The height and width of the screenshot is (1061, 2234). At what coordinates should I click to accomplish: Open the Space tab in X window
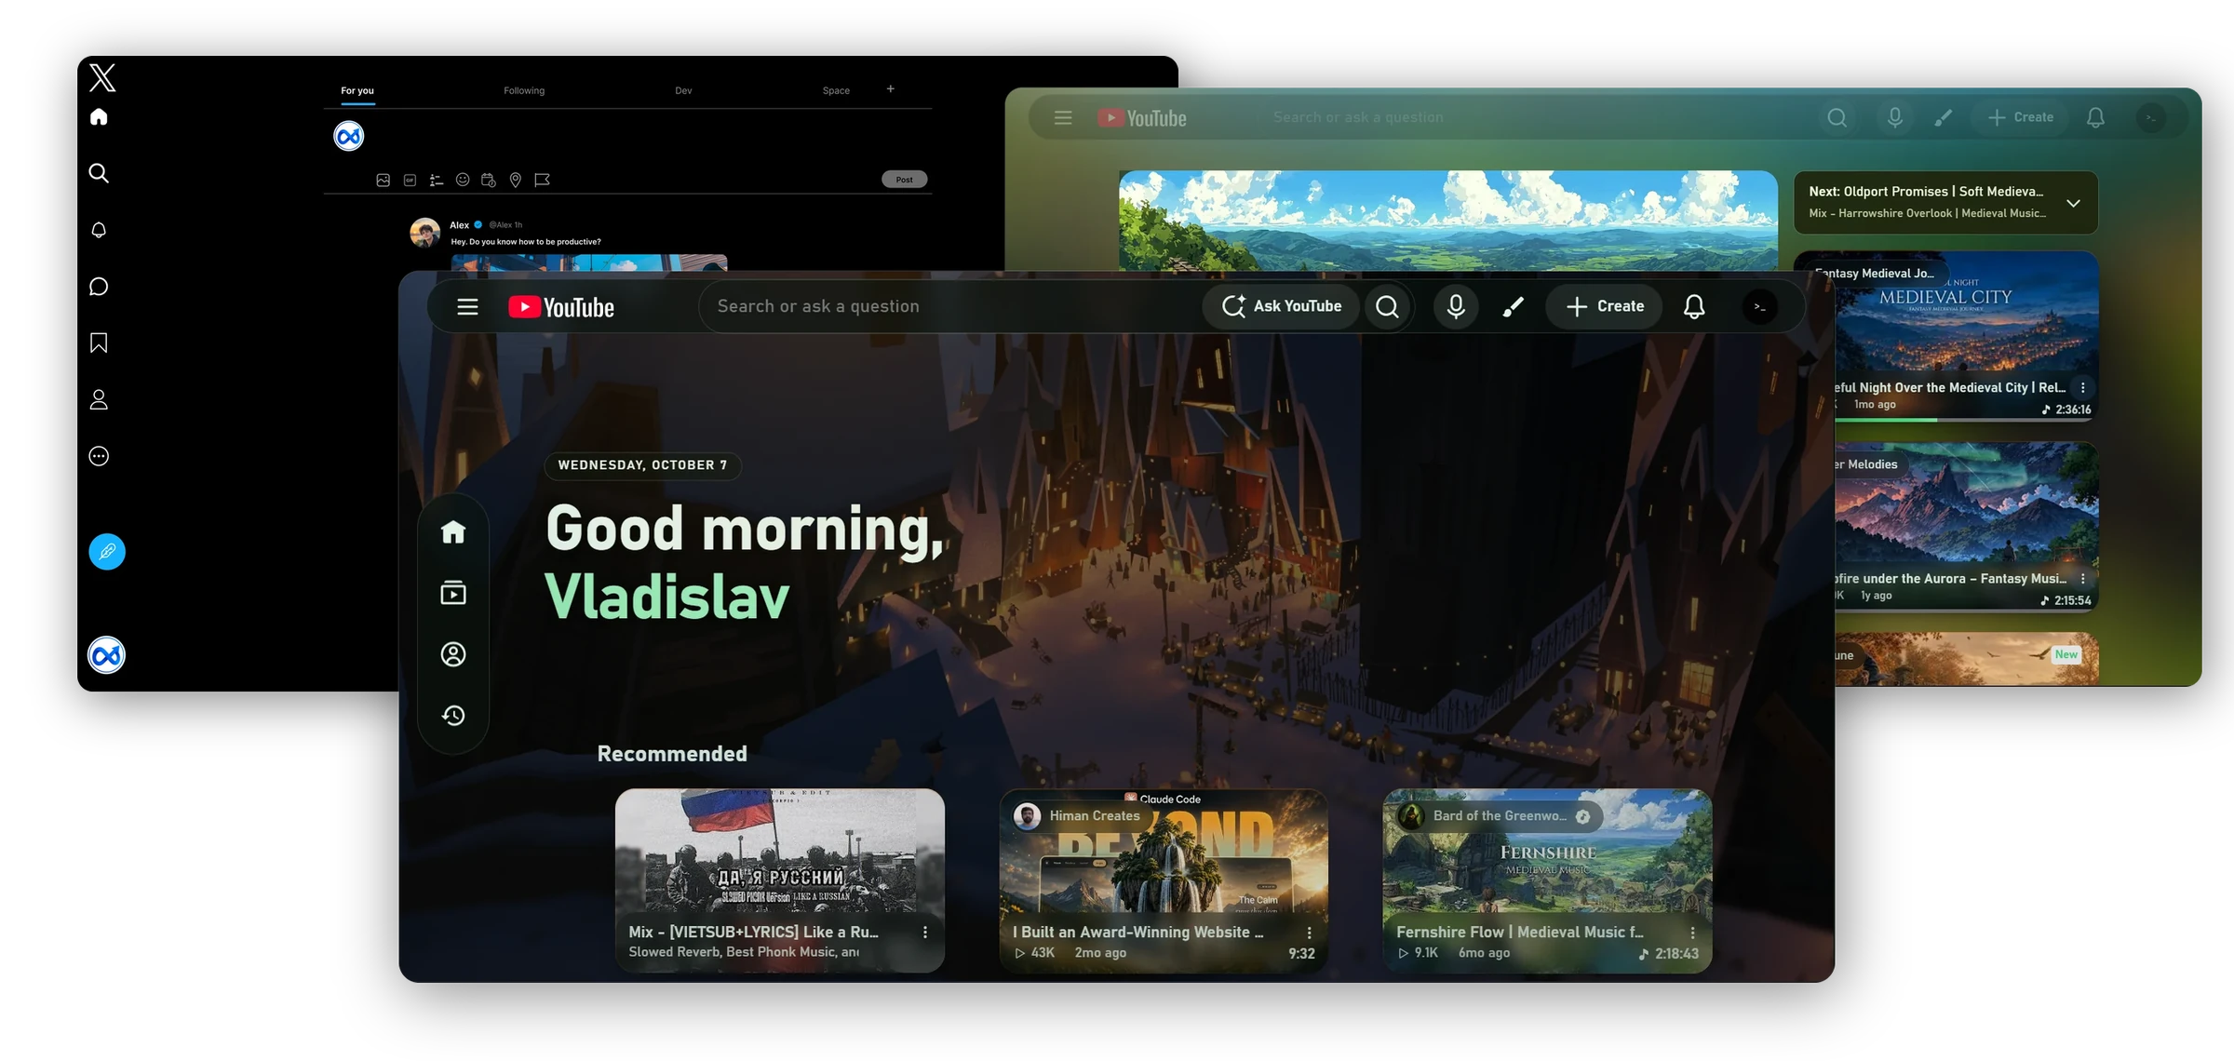coord(836,90)
